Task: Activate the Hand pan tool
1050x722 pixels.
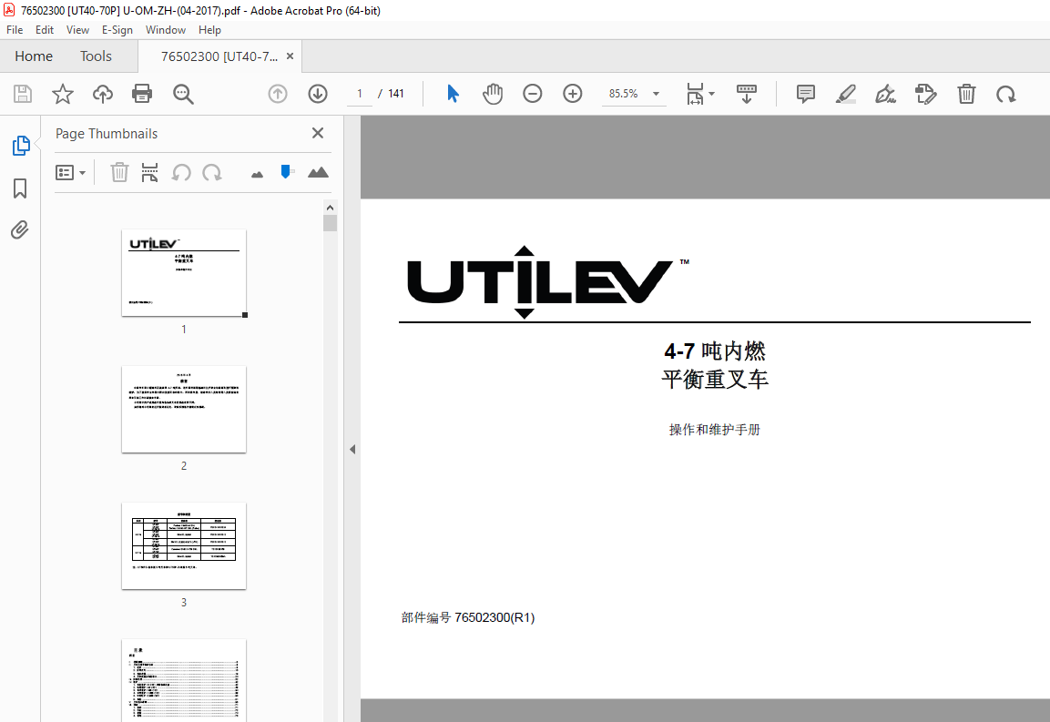Action: coord(492,94)
